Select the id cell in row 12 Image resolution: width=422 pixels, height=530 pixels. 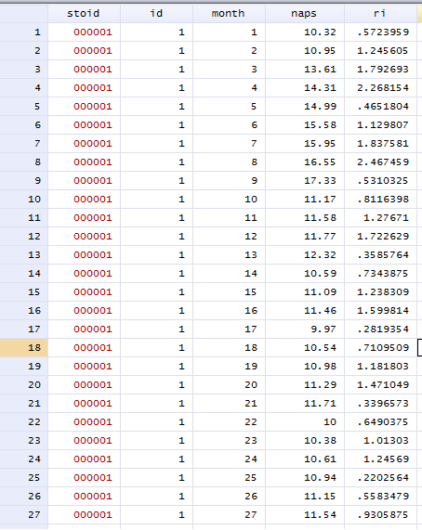point(156,236)
